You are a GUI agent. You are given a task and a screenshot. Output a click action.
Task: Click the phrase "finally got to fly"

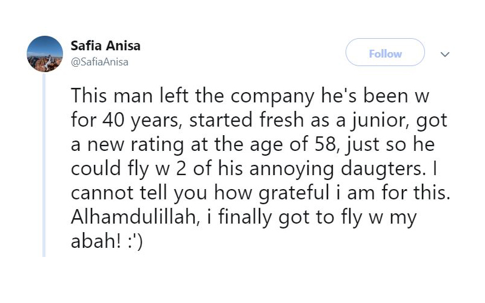pos(290,217)
